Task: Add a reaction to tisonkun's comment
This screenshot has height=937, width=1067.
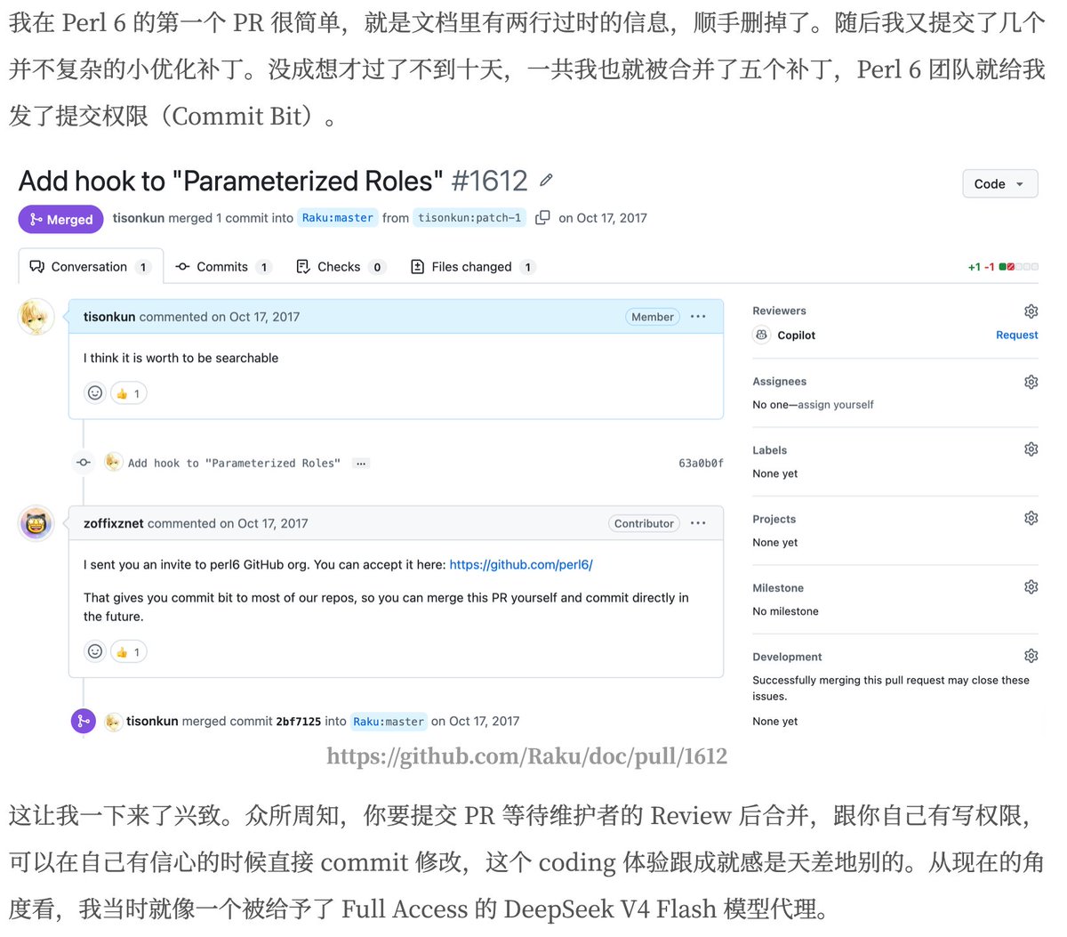Action: tap(95, 392)
